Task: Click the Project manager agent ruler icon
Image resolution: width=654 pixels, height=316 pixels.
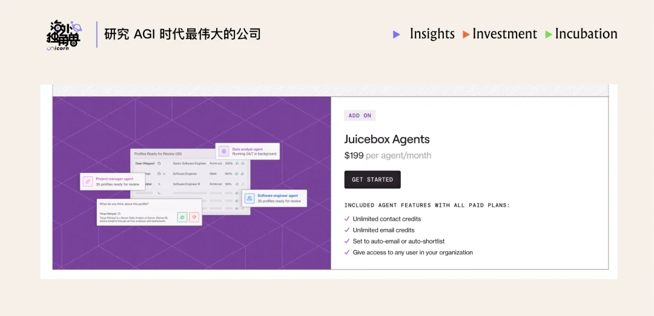Action: [x=88, y=181]
